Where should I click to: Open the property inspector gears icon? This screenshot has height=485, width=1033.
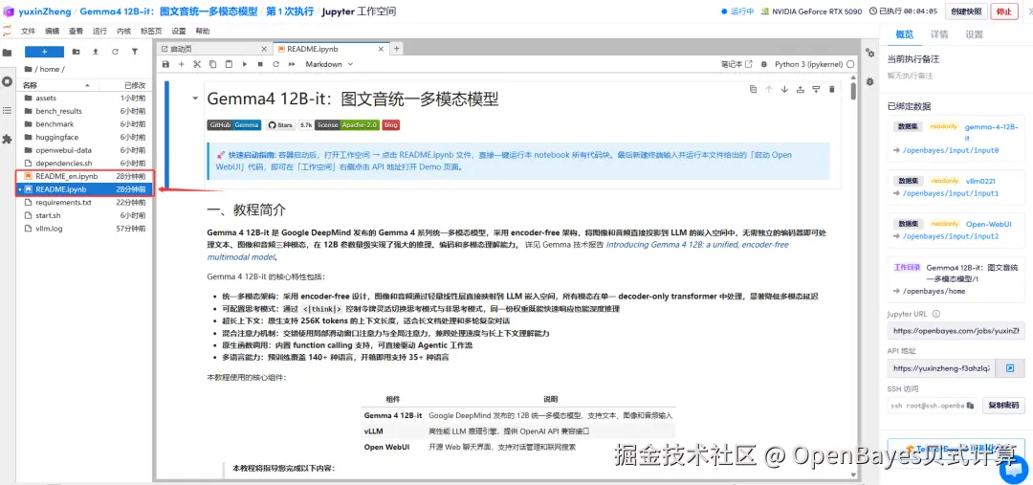pos(869,53)
